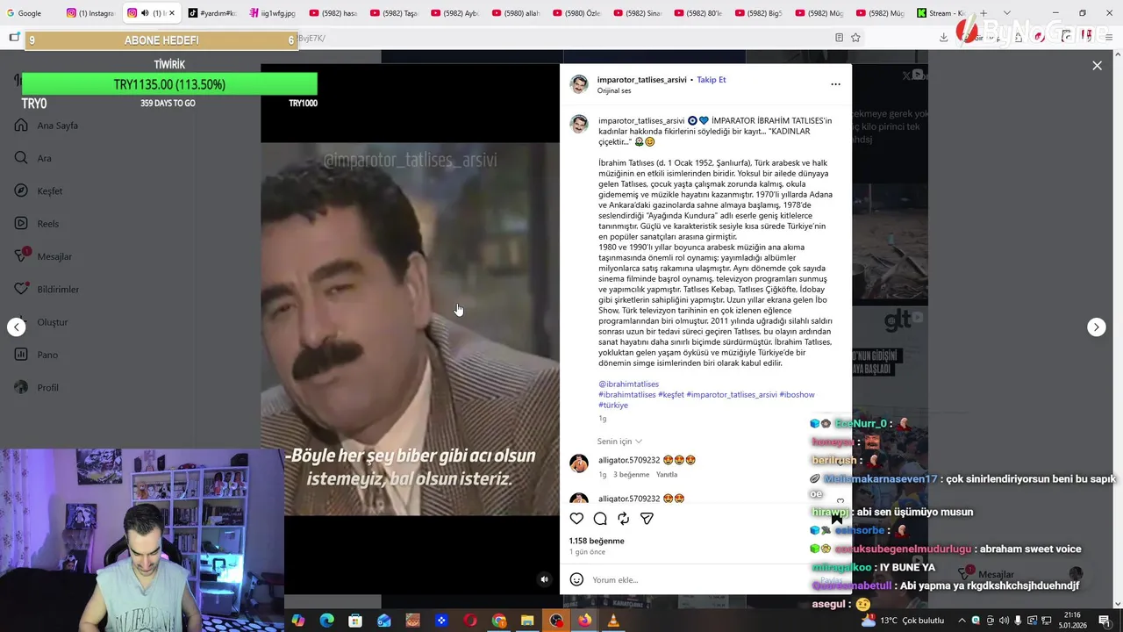Open Firefox from the taskbar
Viewport: 1123px width, 632px height.
click(x=584, y=621)
